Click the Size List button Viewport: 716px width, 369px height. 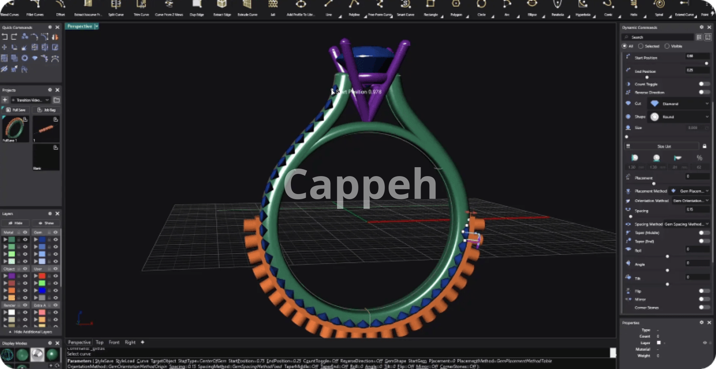coord(664,146)
